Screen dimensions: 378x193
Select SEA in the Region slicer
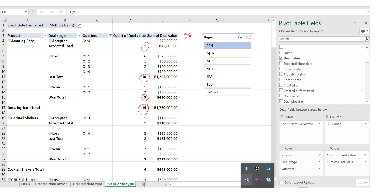pos(228,77)
